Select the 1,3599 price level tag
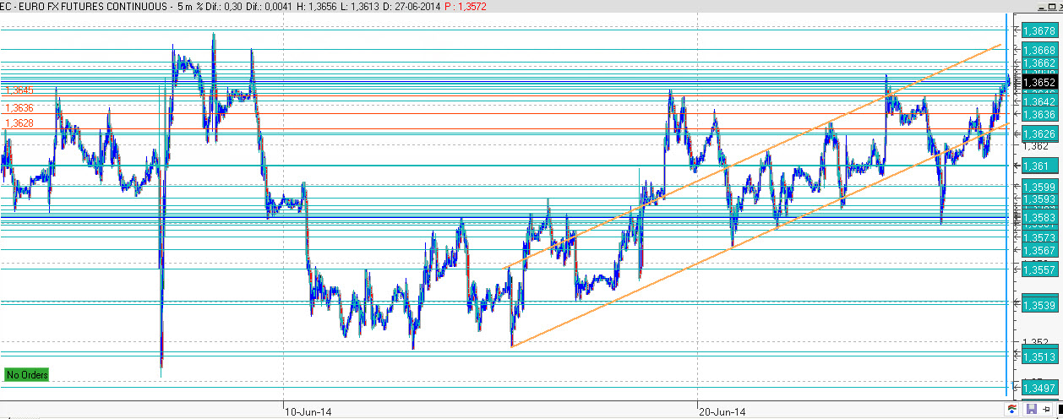The height and width of the screenshot is (419, 1063). coord(1038,187)
